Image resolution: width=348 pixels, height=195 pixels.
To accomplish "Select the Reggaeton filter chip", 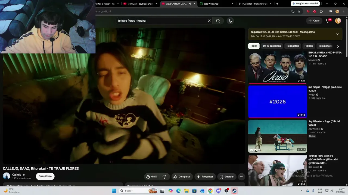I will tap(293, 46).
